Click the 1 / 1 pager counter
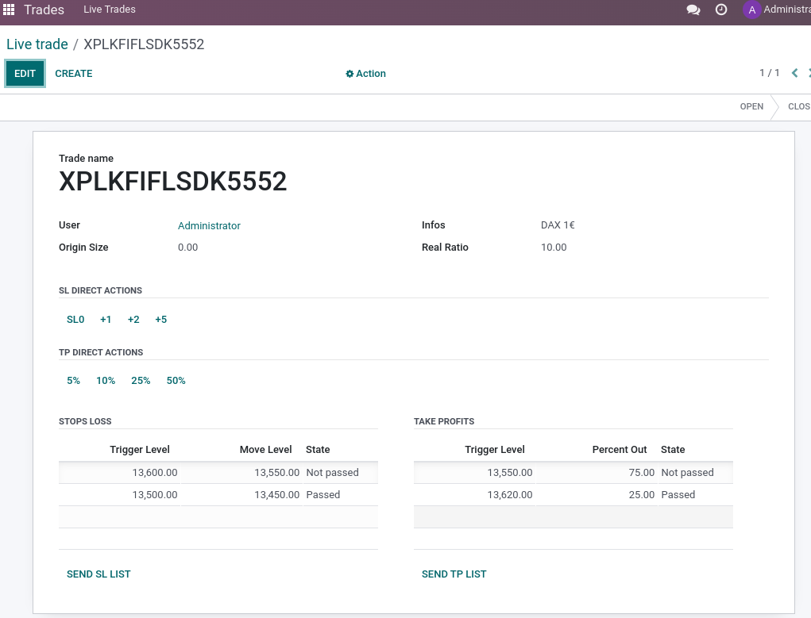Viewport: 811px width, 618px height. tap(770, 73)
